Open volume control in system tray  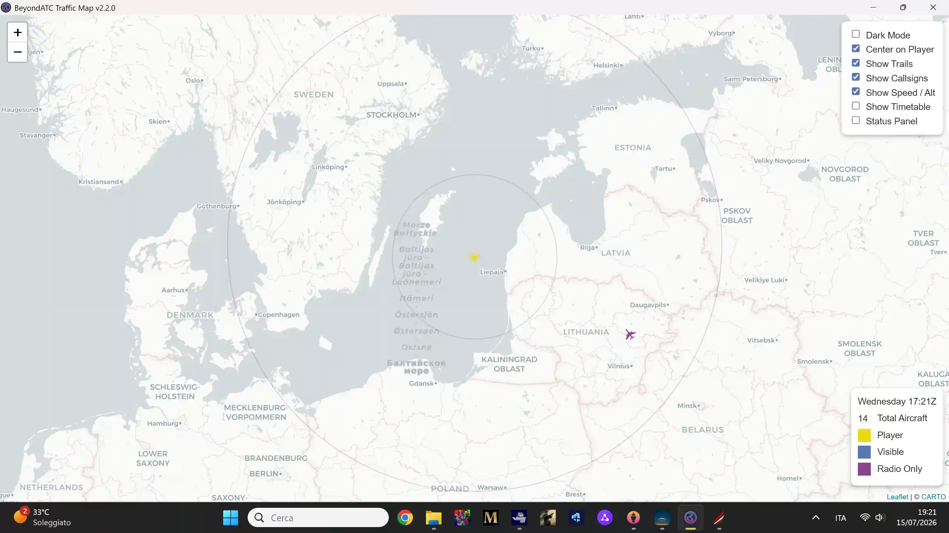click(880, 517)
